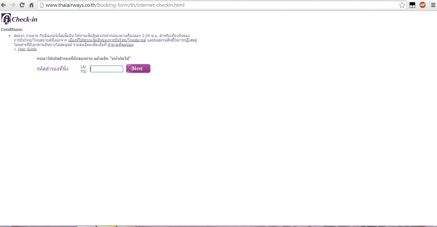Click the 1A/ TG/ prefix text
The width and height of the screenshot is (437, 227).
(84, 69)
